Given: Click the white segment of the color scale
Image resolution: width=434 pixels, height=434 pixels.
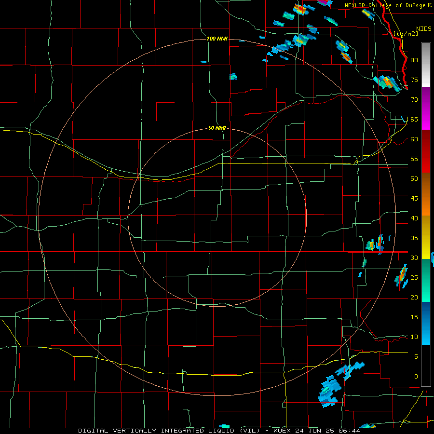Looking at the screenshot, I should click(x=426, y=65).
